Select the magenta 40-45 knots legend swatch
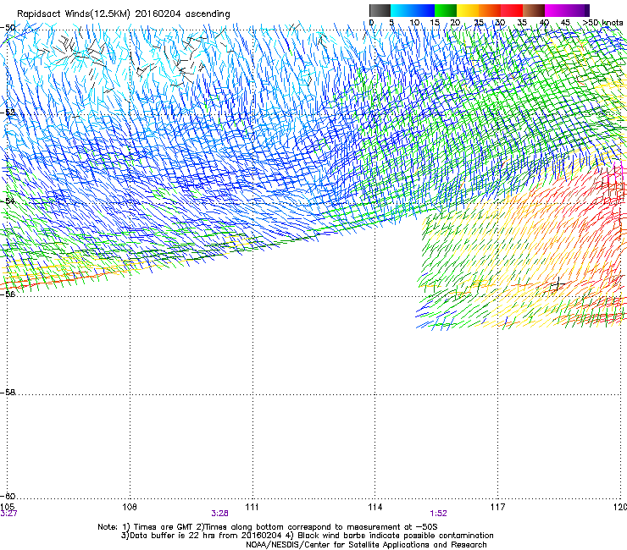The image size is (627, 550). tap(556, 10)
